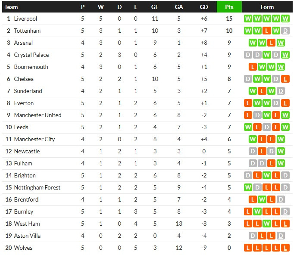Click Tottenham's orange L form badge
Screen dimensions: 300x258
(266, 31)
